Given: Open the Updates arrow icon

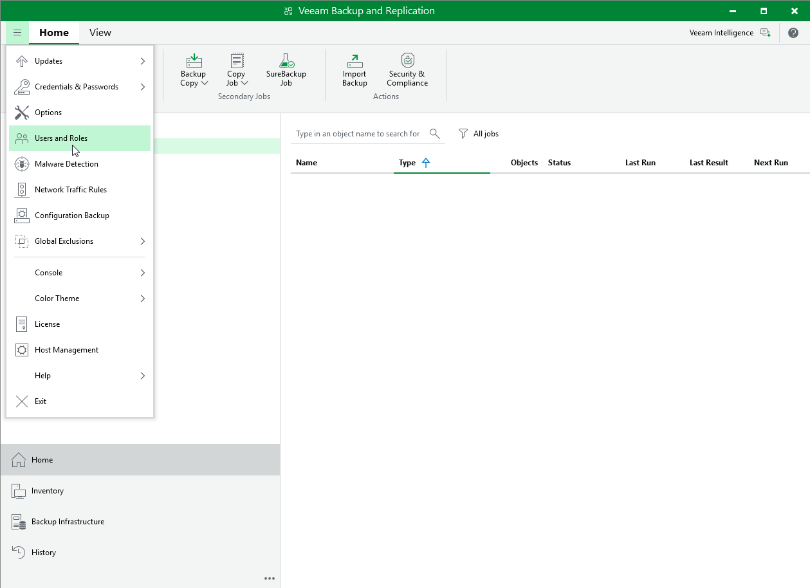Looking at the screenshot, I should pos(22,61).
